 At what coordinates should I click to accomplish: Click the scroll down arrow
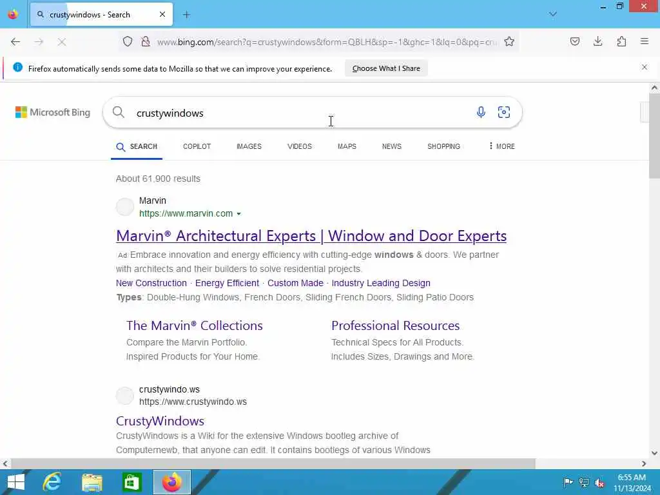(x=654, y=453)
